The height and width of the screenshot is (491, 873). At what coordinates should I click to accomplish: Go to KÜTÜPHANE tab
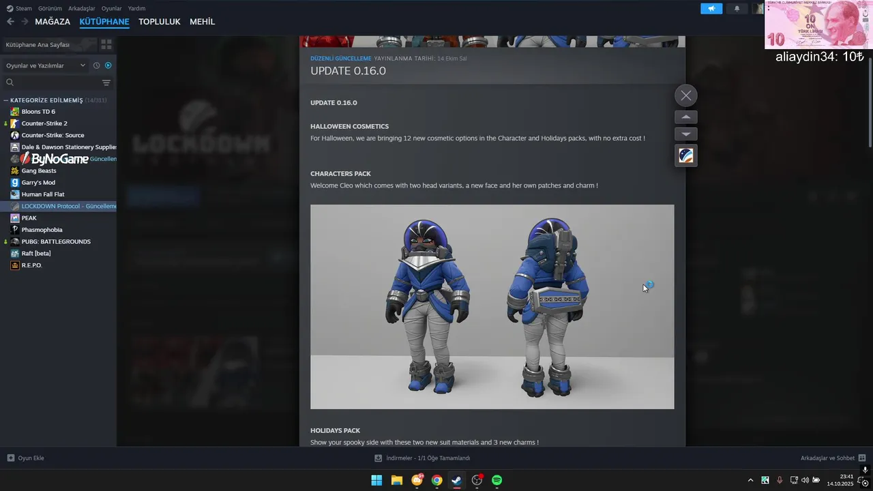click(104, 22)
